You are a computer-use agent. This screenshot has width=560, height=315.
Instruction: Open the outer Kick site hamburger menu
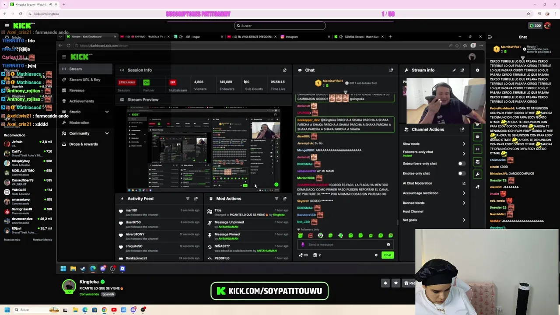(x=7, y=26)
